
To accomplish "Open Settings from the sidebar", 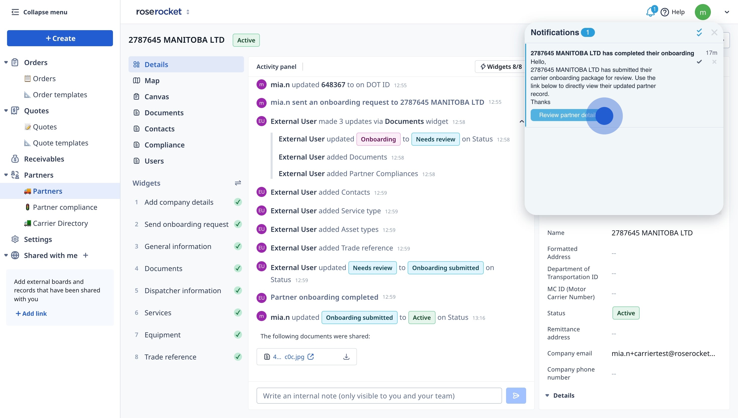I will coord(38,239).
